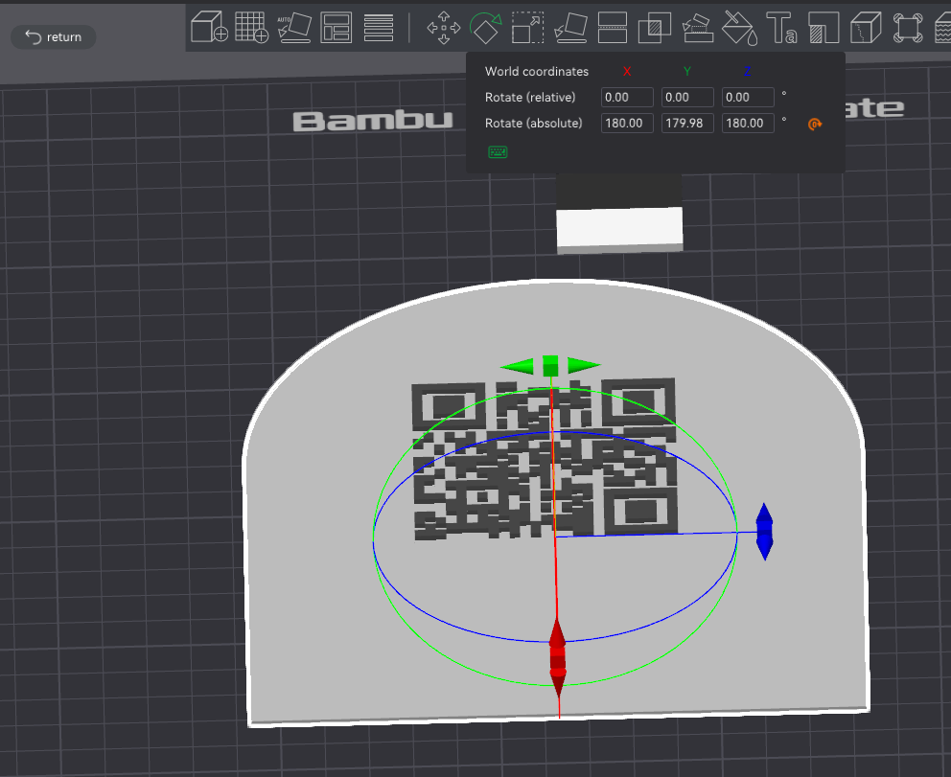951x777 pixels.
Task: Select the small white block object
Action: tap(619, 229)
